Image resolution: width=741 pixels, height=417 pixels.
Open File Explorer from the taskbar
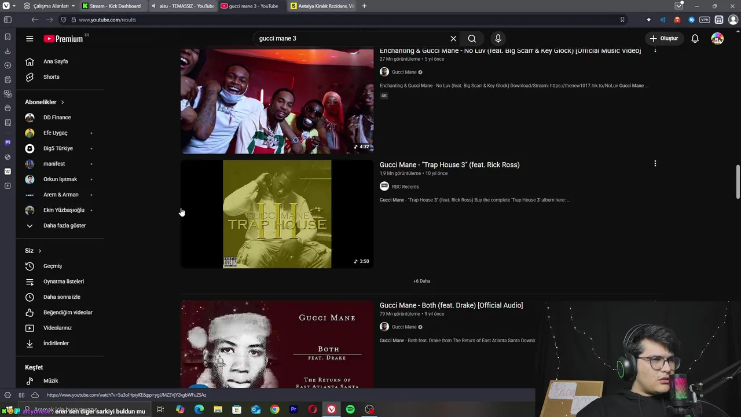pyautogui.click(x=218, y=409)
